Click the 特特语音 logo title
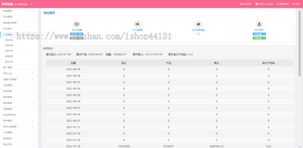The height and width of the screenshot is (148, 303). [7, 4]
